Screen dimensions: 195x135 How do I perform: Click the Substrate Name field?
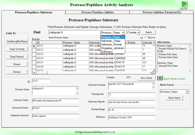56,101
